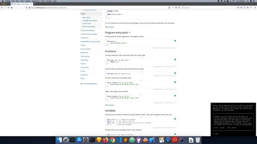Open the page actions ellipsis menu
Image resolution: width=257 pixels, height=144 pixels.
coord(173,8)
